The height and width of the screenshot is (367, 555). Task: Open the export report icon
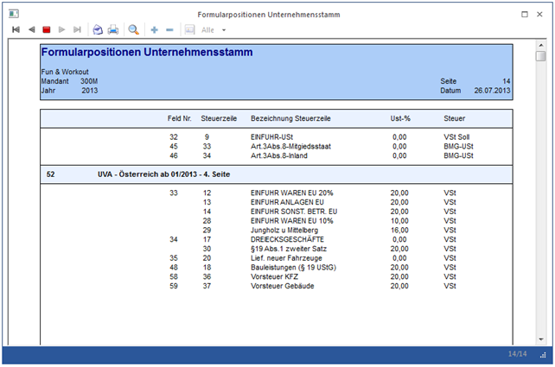(98, 29)
